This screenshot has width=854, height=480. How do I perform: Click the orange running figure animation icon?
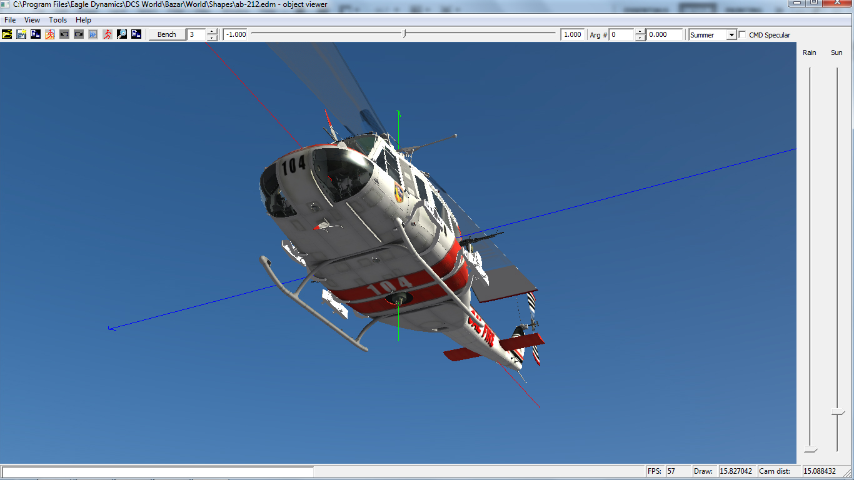[x=50, y=34]
